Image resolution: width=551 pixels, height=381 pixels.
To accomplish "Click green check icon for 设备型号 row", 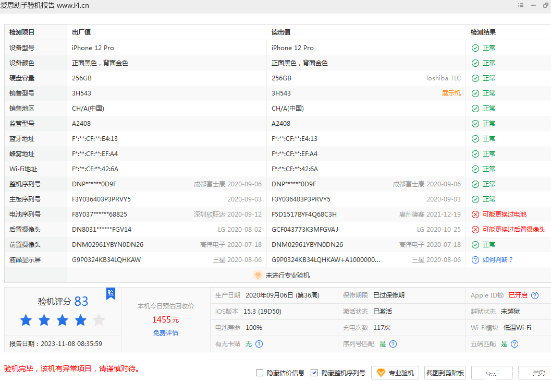I will 475,48.
